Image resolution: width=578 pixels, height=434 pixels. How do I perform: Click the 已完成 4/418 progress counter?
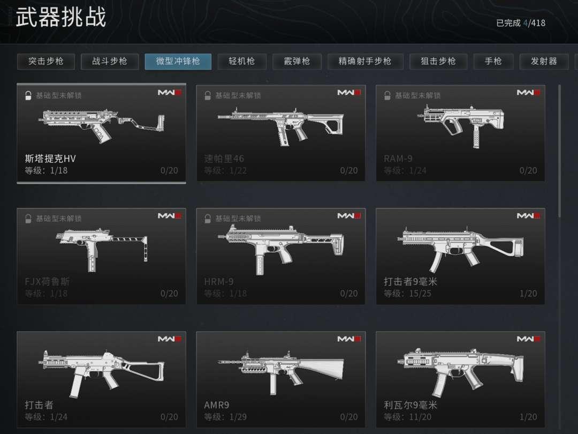[521, 23]
